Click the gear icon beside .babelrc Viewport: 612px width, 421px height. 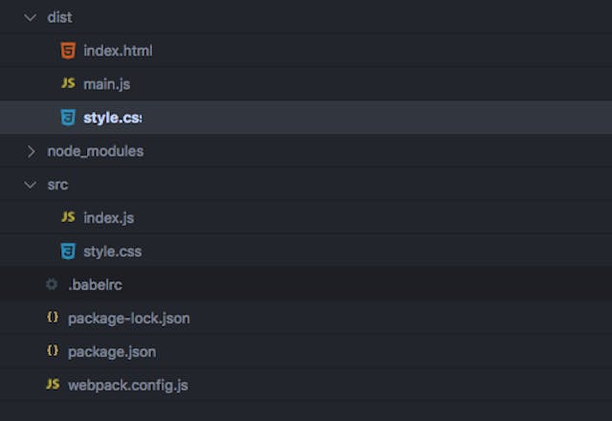point(52,284)
